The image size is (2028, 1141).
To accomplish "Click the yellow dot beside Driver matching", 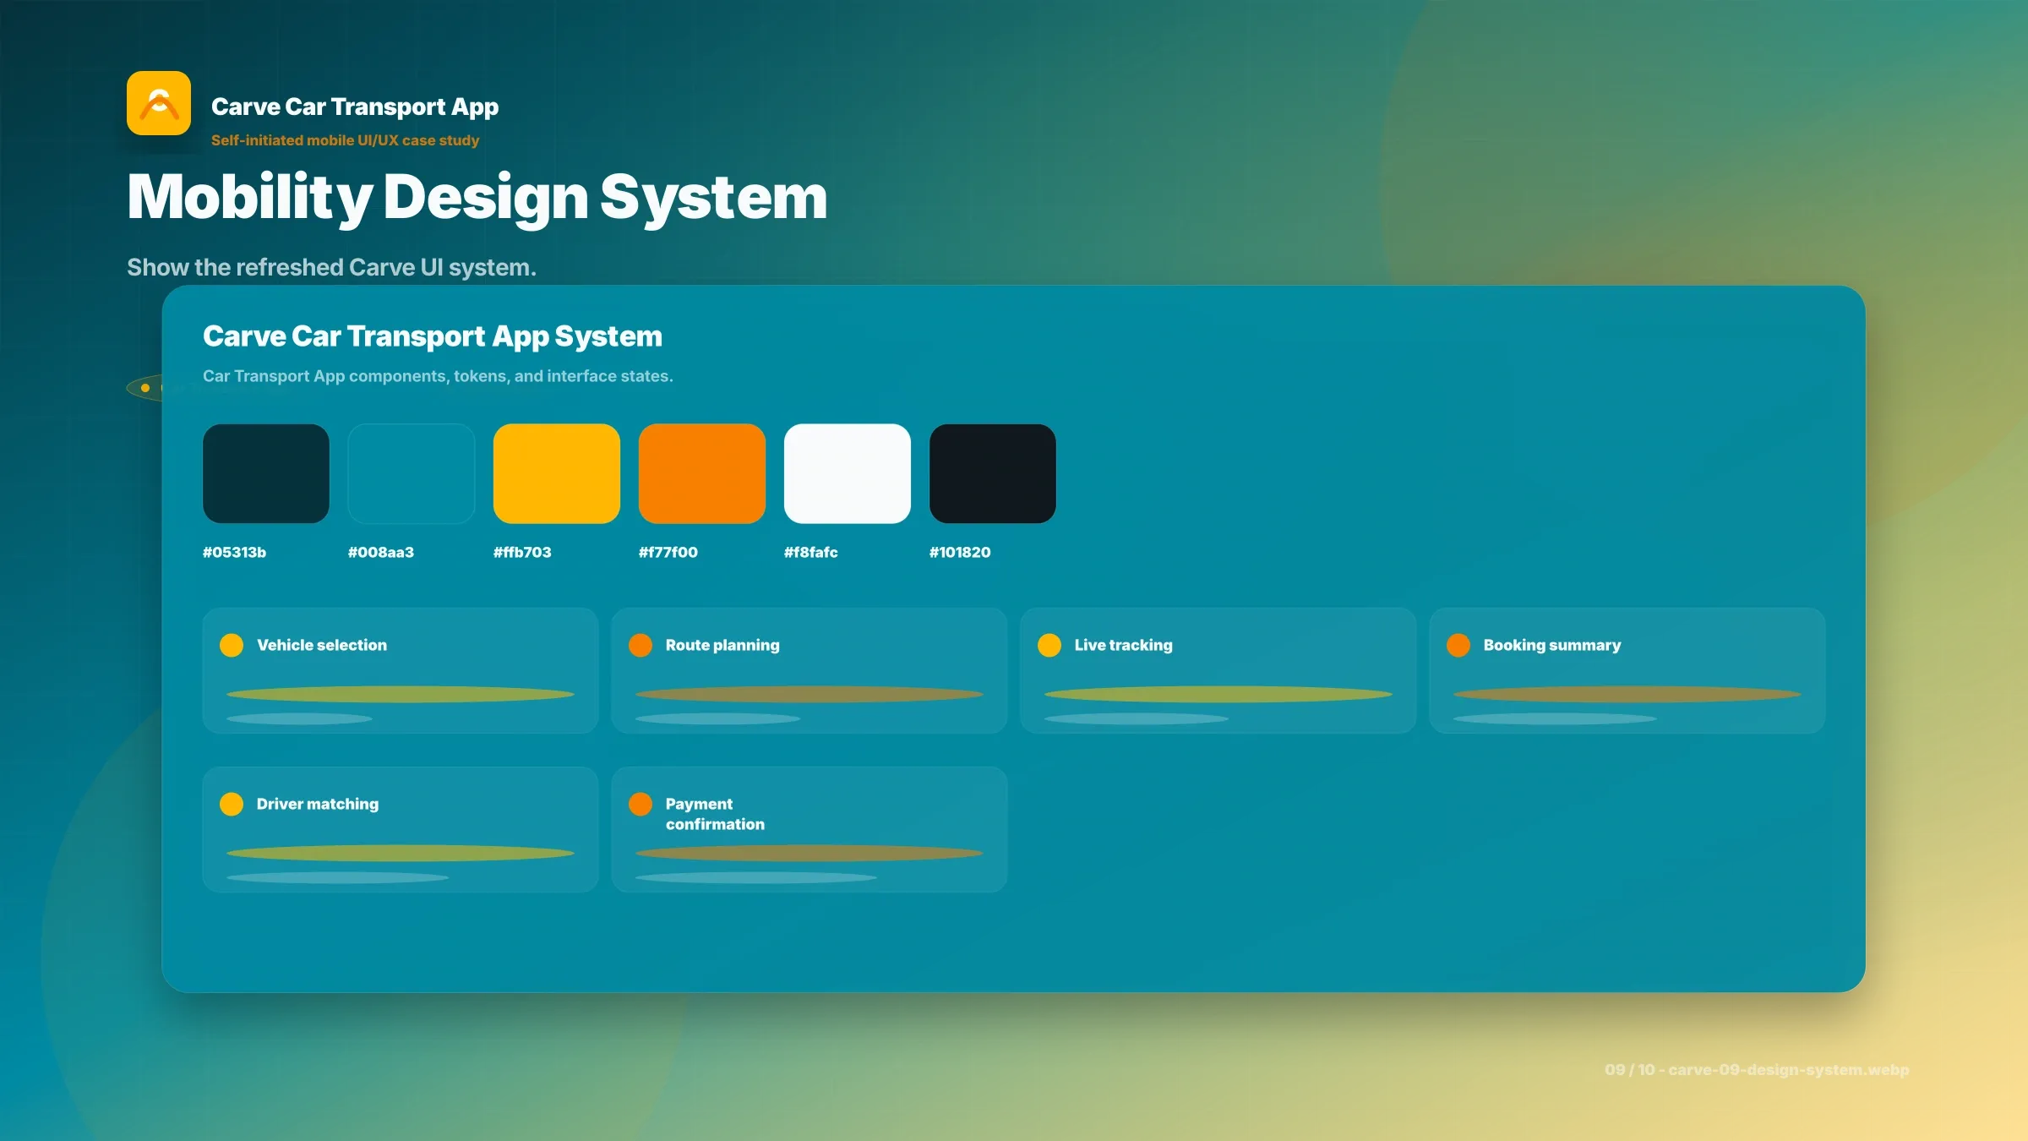I will click(232, 804).
